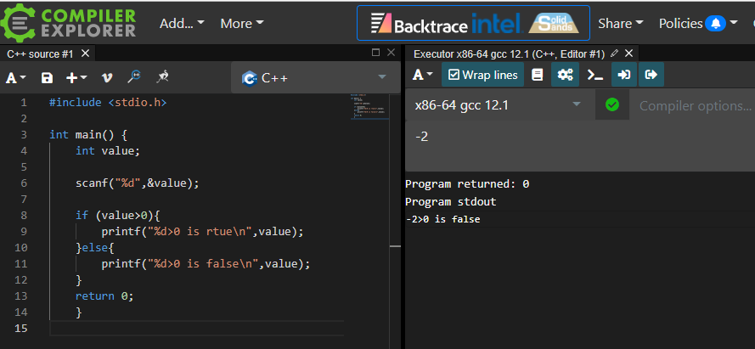Open the More menu
This screenshot has width=755, height=349.
pyautogui.click(x=242, y=23)
